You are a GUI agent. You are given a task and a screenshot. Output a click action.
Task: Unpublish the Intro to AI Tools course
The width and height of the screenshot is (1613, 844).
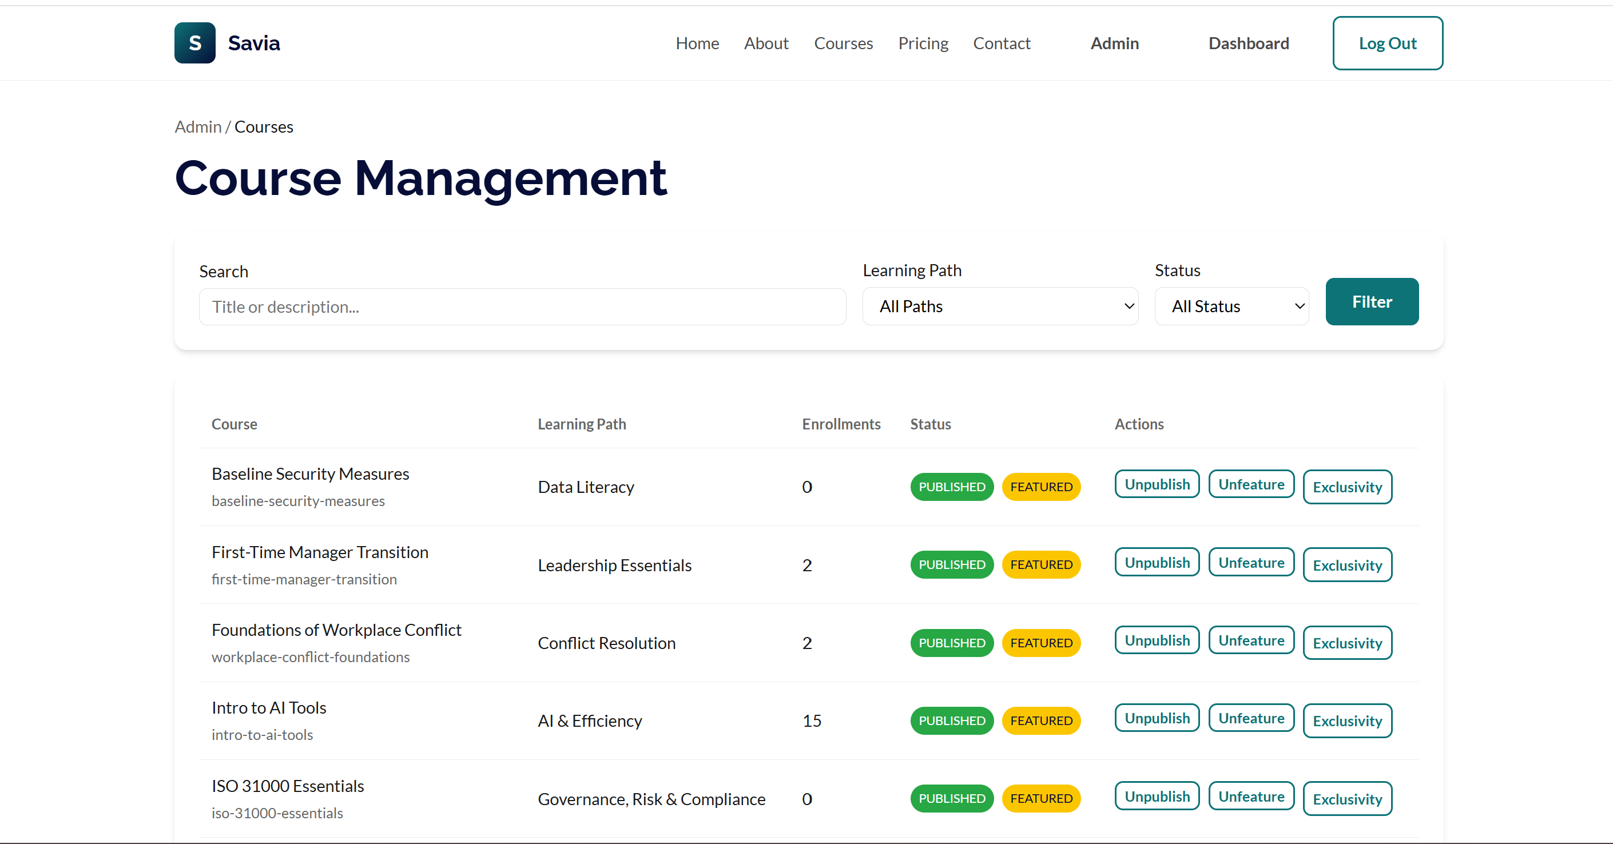click(1157, 718)
